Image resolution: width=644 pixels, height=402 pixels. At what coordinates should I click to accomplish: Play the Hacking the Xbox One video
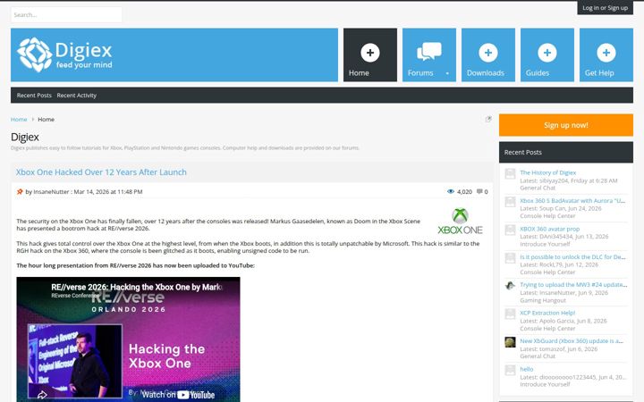click(128, 339)
